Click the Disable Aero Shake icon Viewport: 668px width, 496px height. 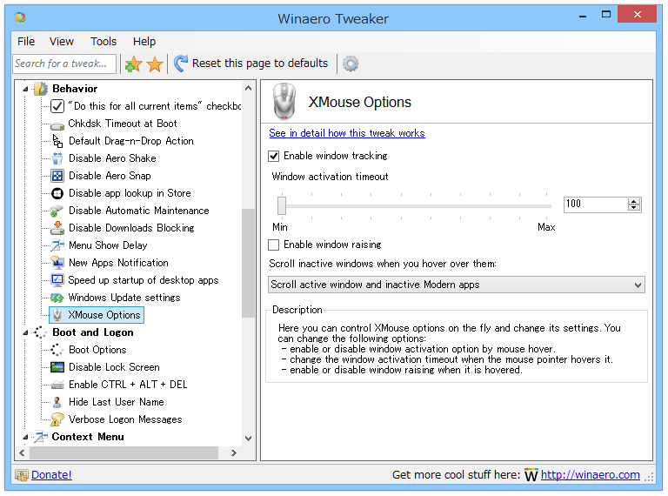pos(57,158)
